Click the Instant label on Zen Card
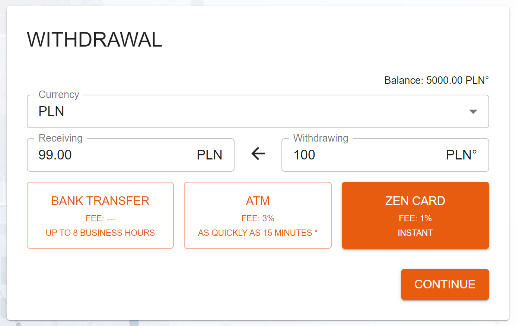Image resolution: width=516 pixels, height=326 pixels. 415,233
